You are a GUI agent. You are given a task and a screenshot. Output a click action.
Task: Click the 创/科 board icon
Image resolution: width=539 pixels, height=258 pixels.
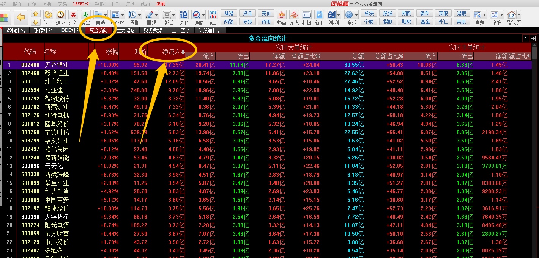tap(332, 14)
